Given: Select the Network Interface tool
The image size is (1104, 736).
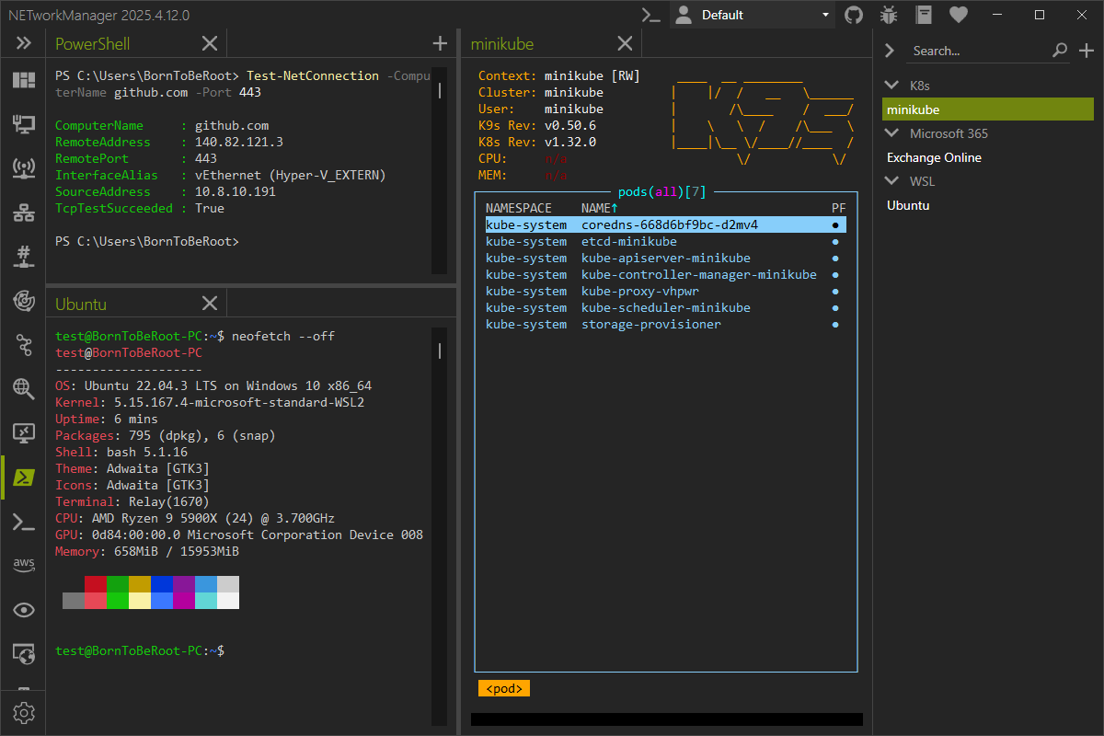Looking at the screenshot, I should 23,122.
